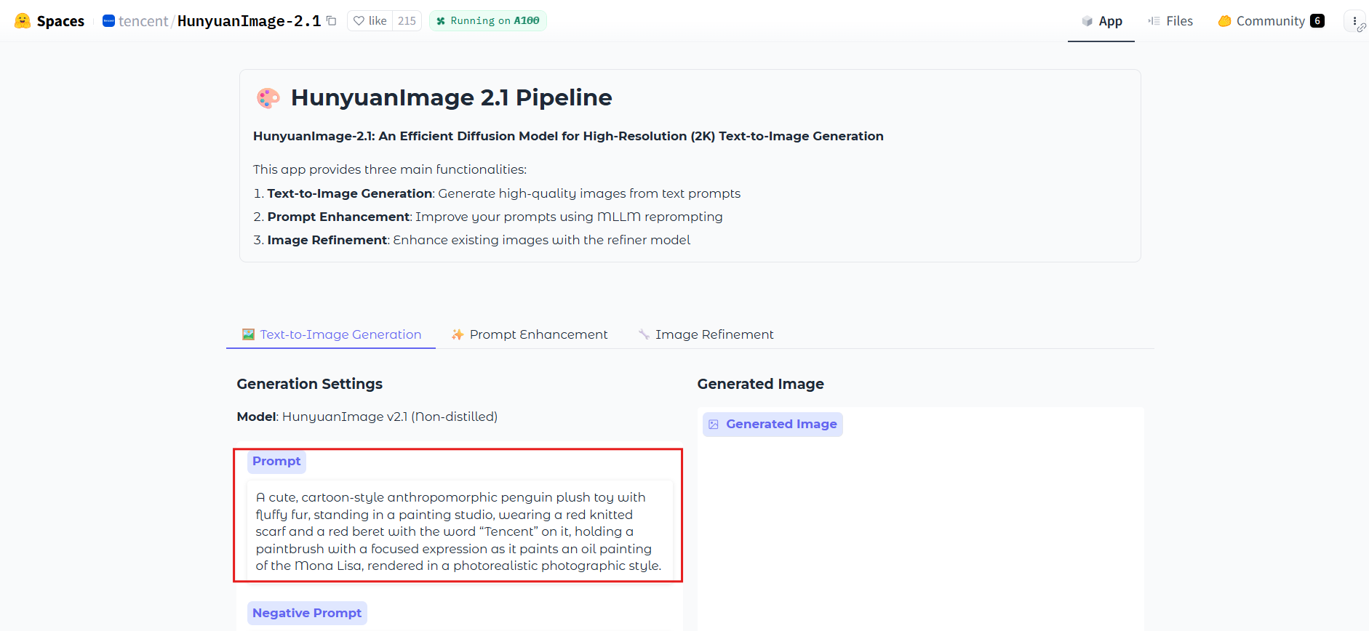The height and width of the screenshot is (631, 1369).
Task: Open the tencent organization link
Action: (x=143, y=21)
